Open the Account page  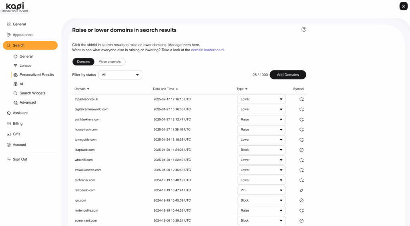19,145
